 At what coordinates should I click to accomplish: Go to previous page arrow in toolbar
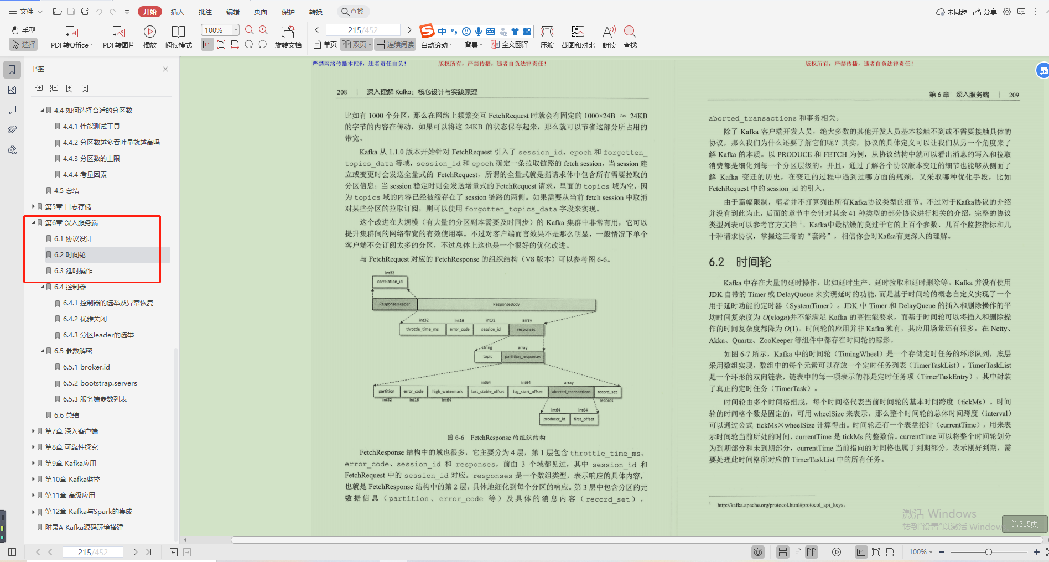pos(317,30)
